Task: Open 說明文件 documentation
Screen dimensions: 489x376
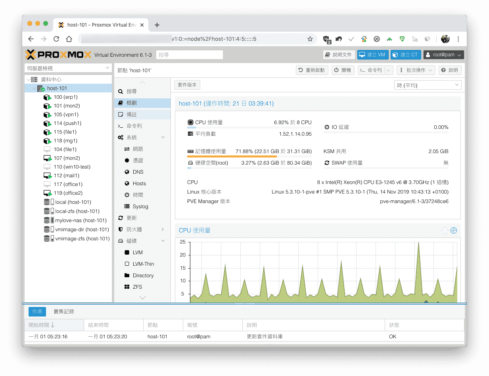Action: point(339,55)
